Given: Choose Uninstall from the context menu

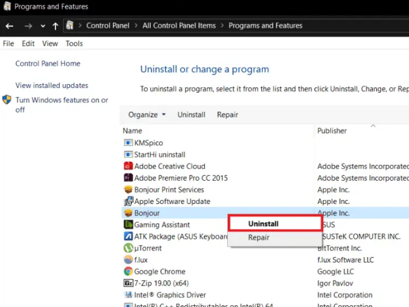Looking at the screenshot, I should tap(275, 224).
